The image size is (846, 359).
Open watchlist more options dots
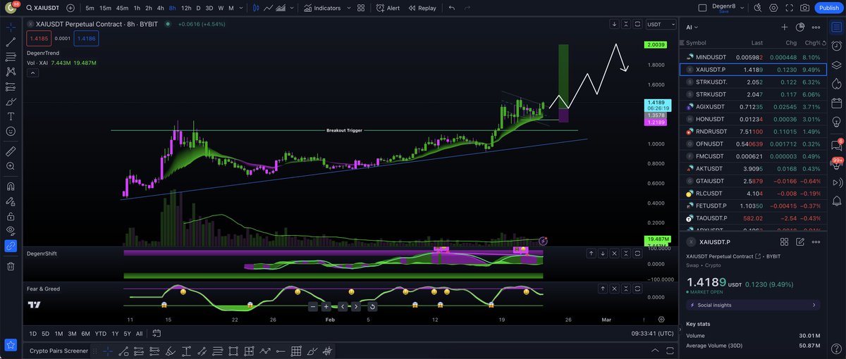816,27
